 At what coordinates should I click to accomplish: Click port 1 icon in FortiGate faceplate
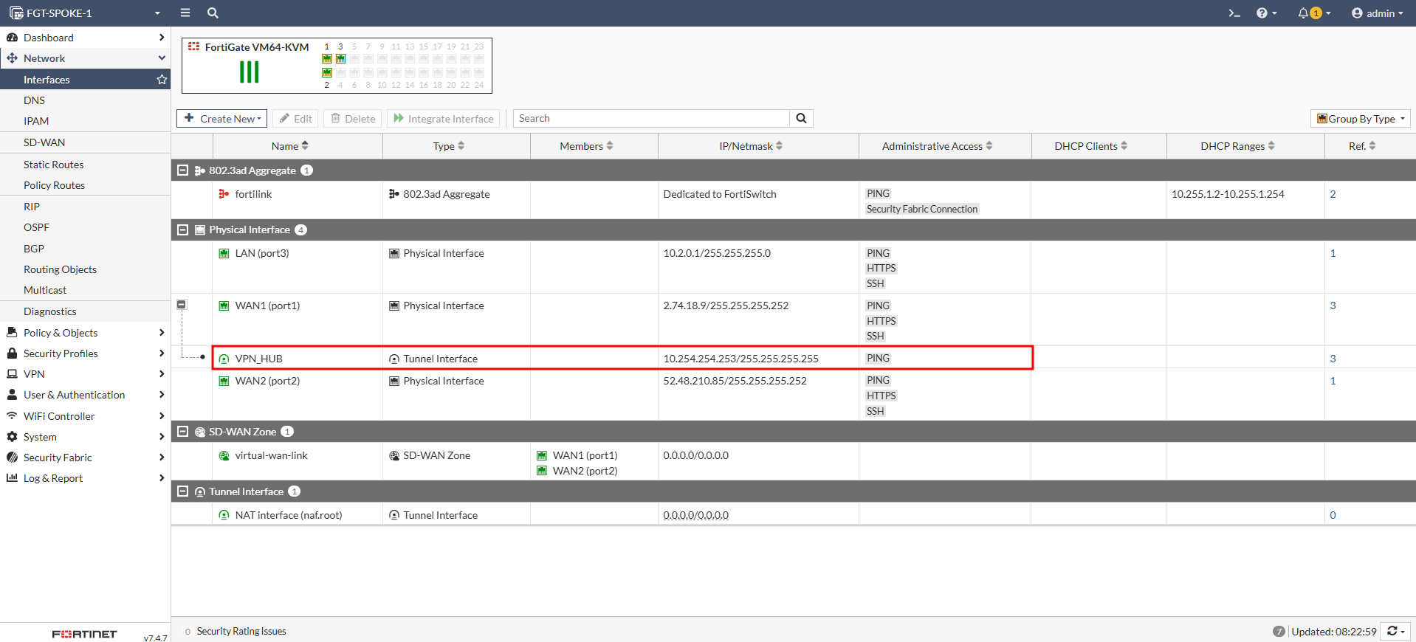(327, 58)
